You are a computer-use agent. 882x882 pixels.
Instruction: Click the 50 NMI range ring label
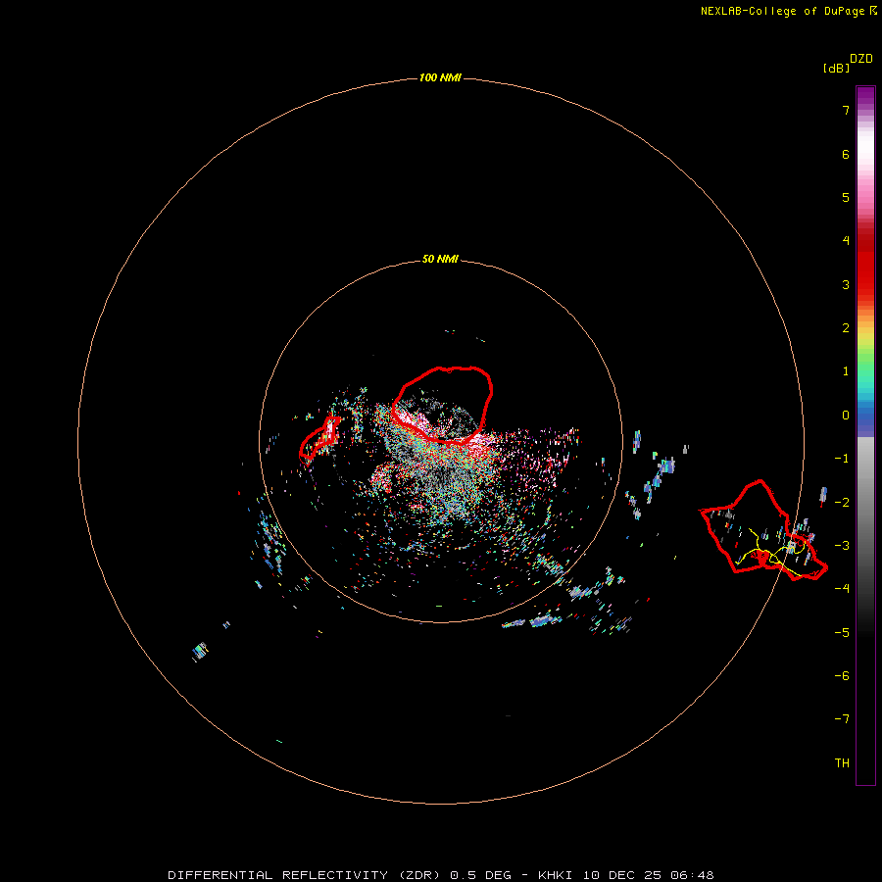click(x=440, y=259)
